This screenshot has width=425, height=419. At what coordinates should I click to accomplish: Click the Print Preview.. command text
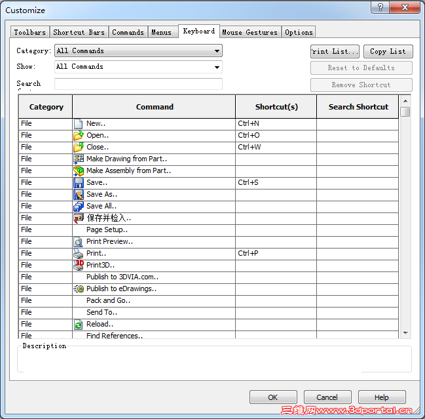click(109, 242)
